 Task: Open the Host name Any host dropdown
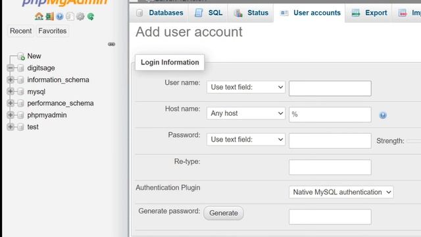246,113
